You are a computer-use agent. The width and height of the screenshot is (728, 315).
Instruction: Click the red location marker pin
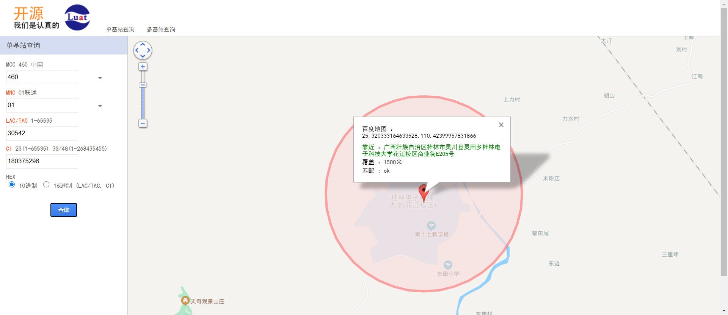[424, 191]
